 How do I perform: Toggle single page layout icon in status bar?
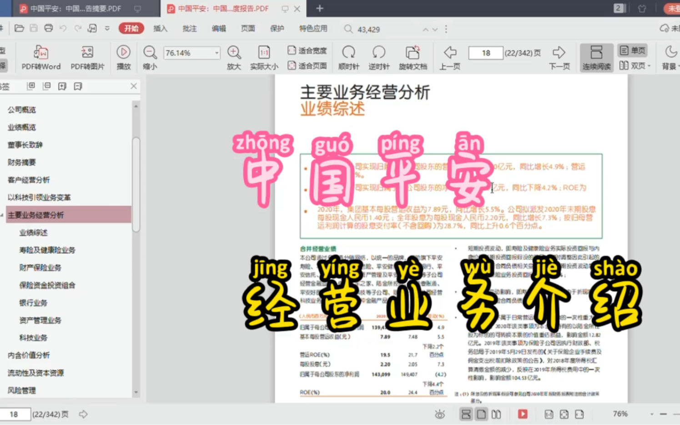(481, 414)
